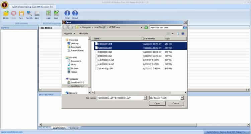The image size is (251, 134).
Task: Sort by the Type column header
Action: tap(175, 39)
